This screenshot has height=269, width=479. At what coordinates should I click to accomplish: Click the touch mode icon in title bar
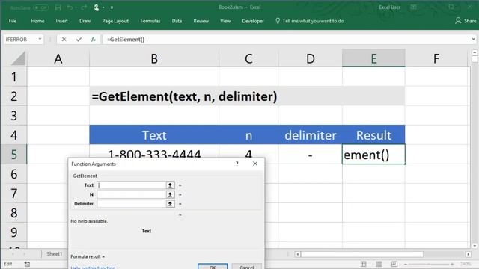point(97,7)
